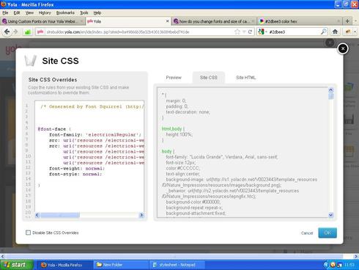Click the left scroll arrow in overrides editor
This screenshot has height=270, width=359.
[37, 215]
